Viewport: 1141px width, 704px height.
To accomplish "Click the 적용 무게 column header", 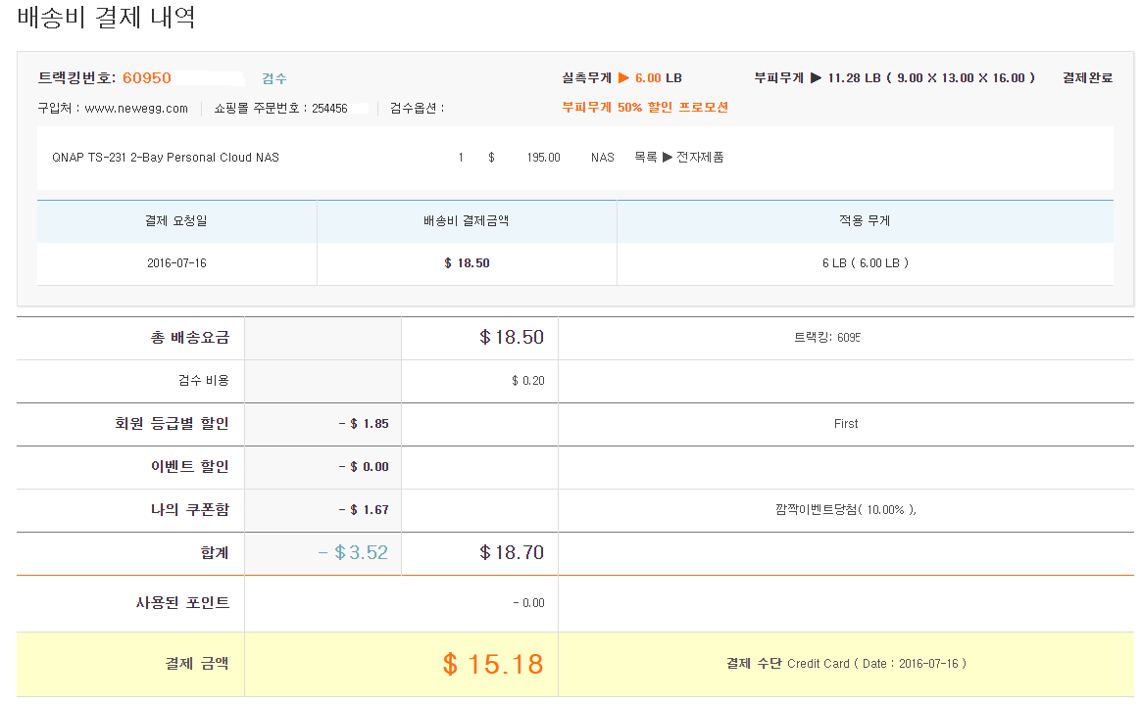I will click(865, 221).
